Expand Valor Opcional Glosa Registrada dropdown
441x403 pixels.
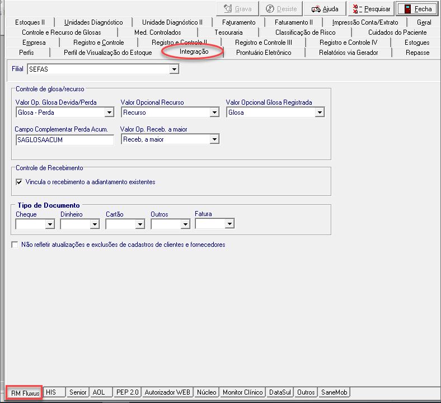320,113
